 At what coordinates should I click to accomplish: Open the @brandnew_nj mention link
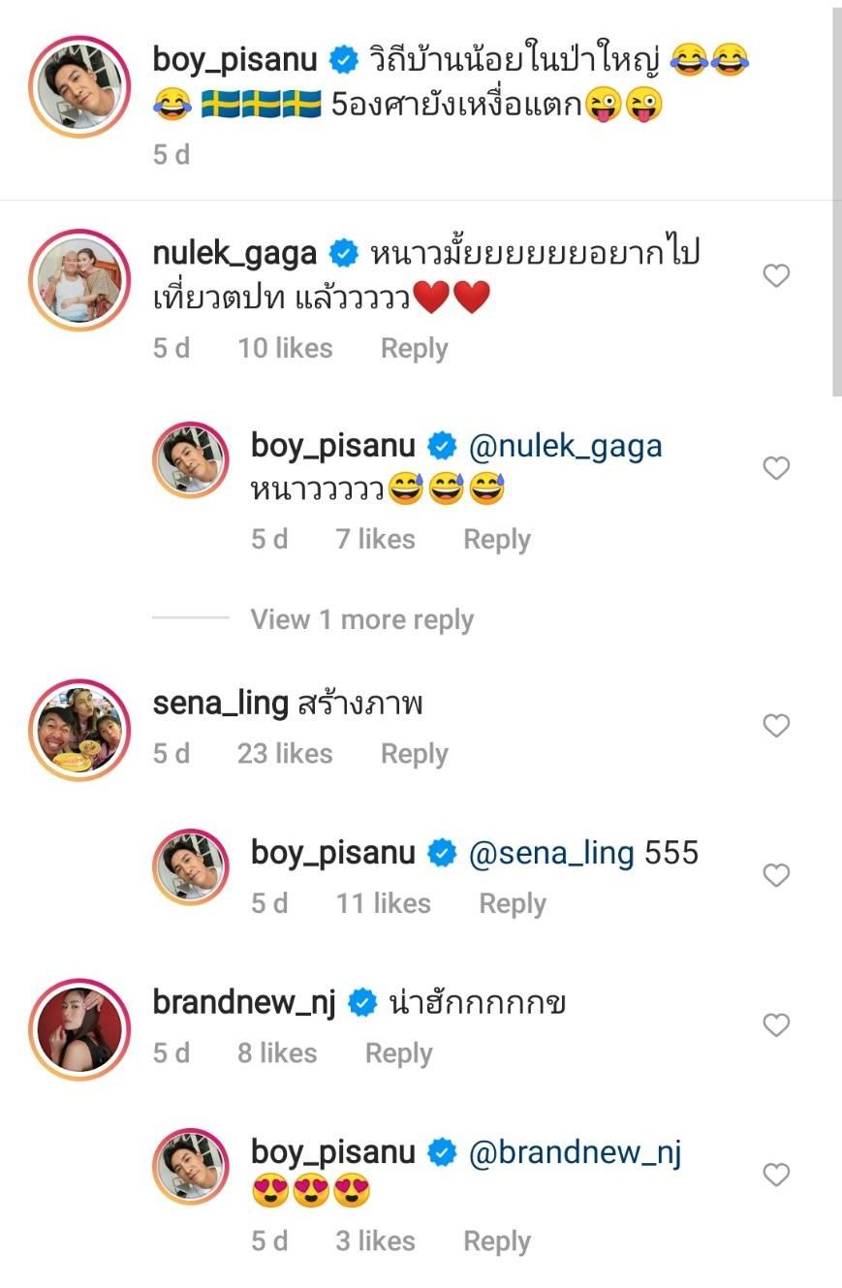click(575, 1152)
